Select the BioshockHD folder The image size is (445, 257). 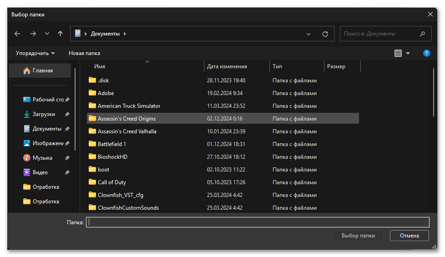point(223,157)
